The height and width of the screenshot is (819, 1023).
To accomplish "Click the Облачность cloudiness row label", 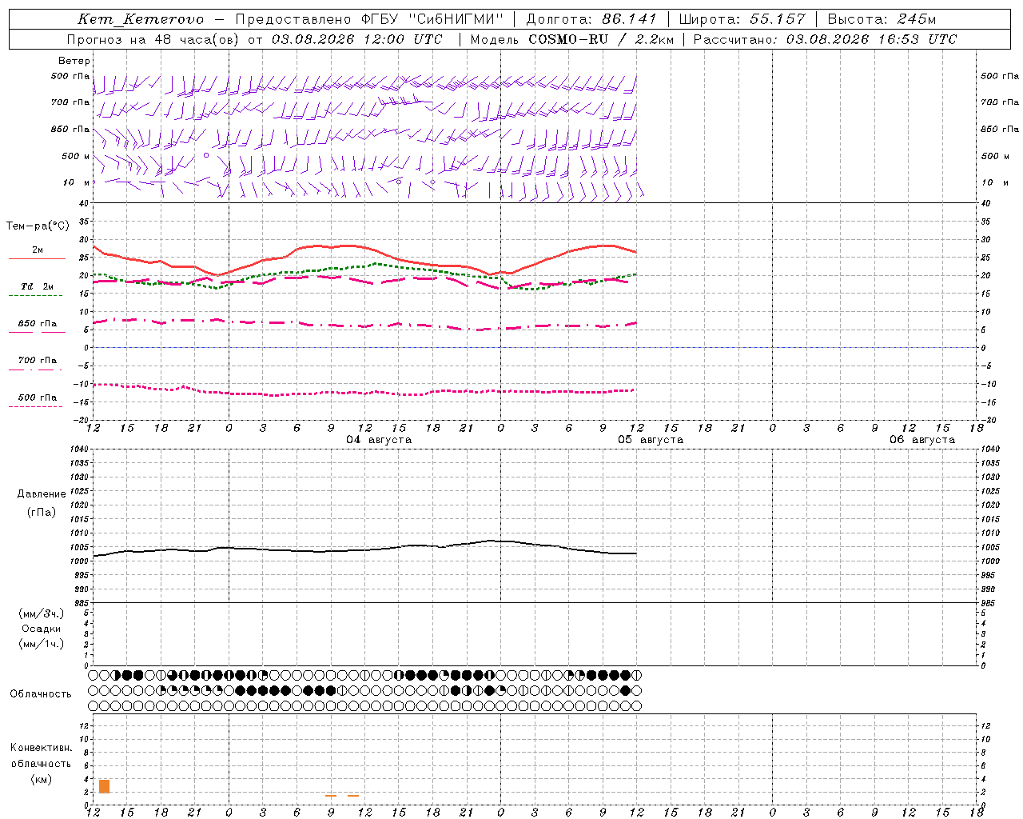I will [x=41, y=693].
